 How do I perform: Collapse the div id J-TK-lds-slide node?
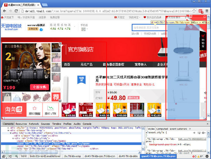(13, 138)
